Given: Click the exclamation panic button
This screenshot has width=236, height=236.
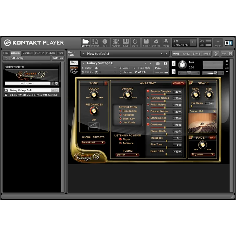Looking at the screenshot, I should pyautogui.click(x=193, y=43).
